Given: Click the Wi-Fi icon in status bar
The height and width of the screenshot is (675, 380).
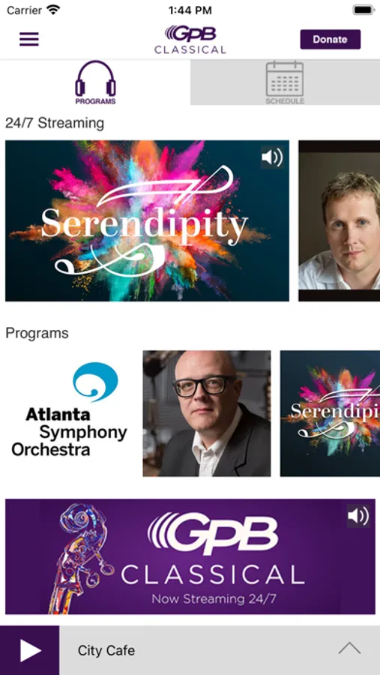Looking at the screenshot, I should [54, 10].
